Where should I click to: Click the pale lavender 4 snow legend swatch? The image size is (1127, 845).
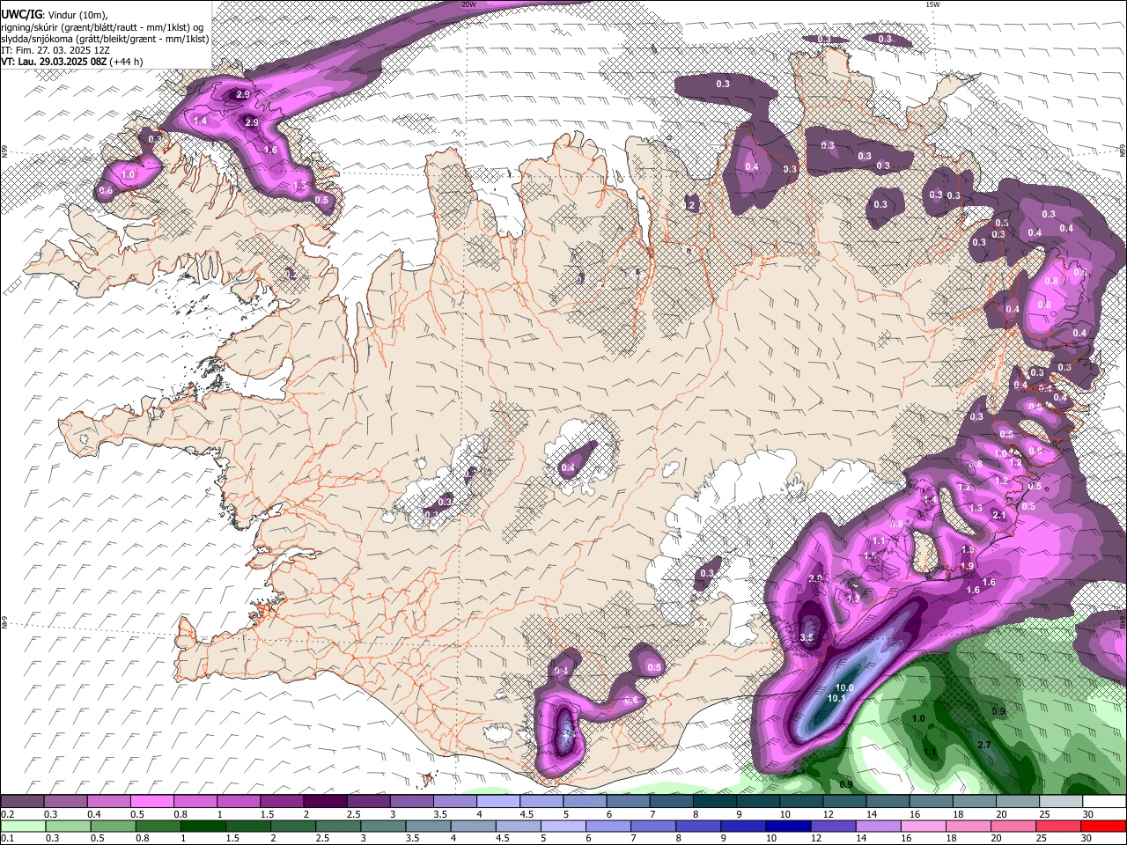(x=498, y=802)
